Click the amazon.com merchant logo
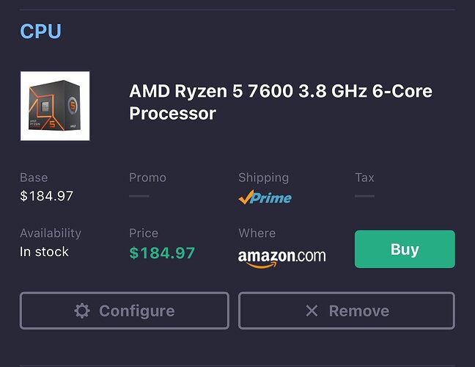 (281, 258)
